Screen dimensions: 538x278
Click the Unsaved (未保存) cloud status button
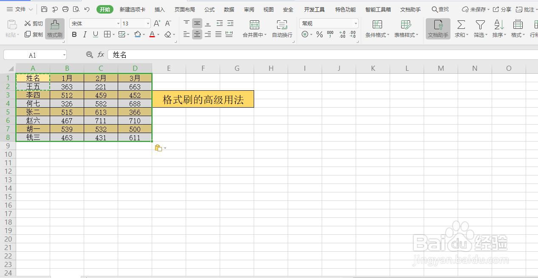475,9
